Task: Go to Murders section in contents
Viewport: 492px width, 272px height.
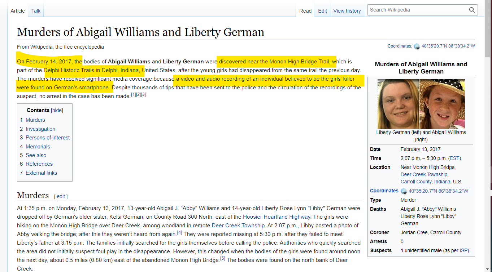Action: pyautogui.click(x=35, y=120)
